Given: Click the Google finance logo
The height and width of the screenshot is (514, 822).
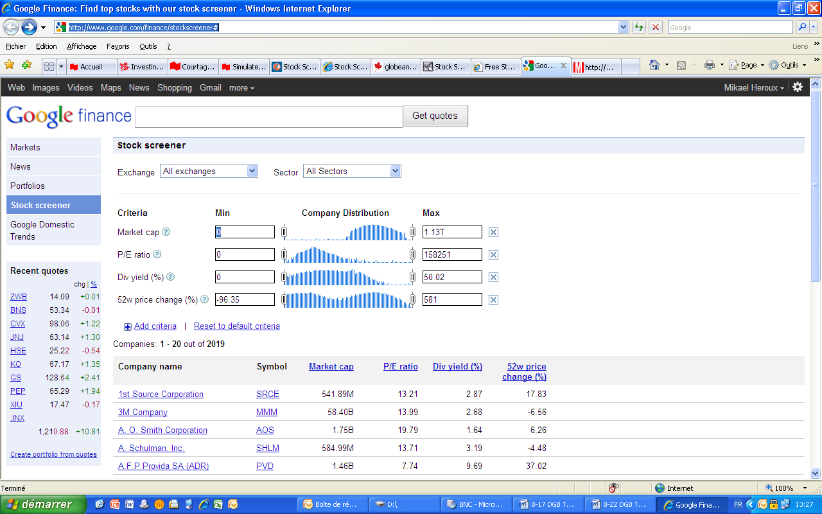Looking at the screenshot, I should coord(69,116).
